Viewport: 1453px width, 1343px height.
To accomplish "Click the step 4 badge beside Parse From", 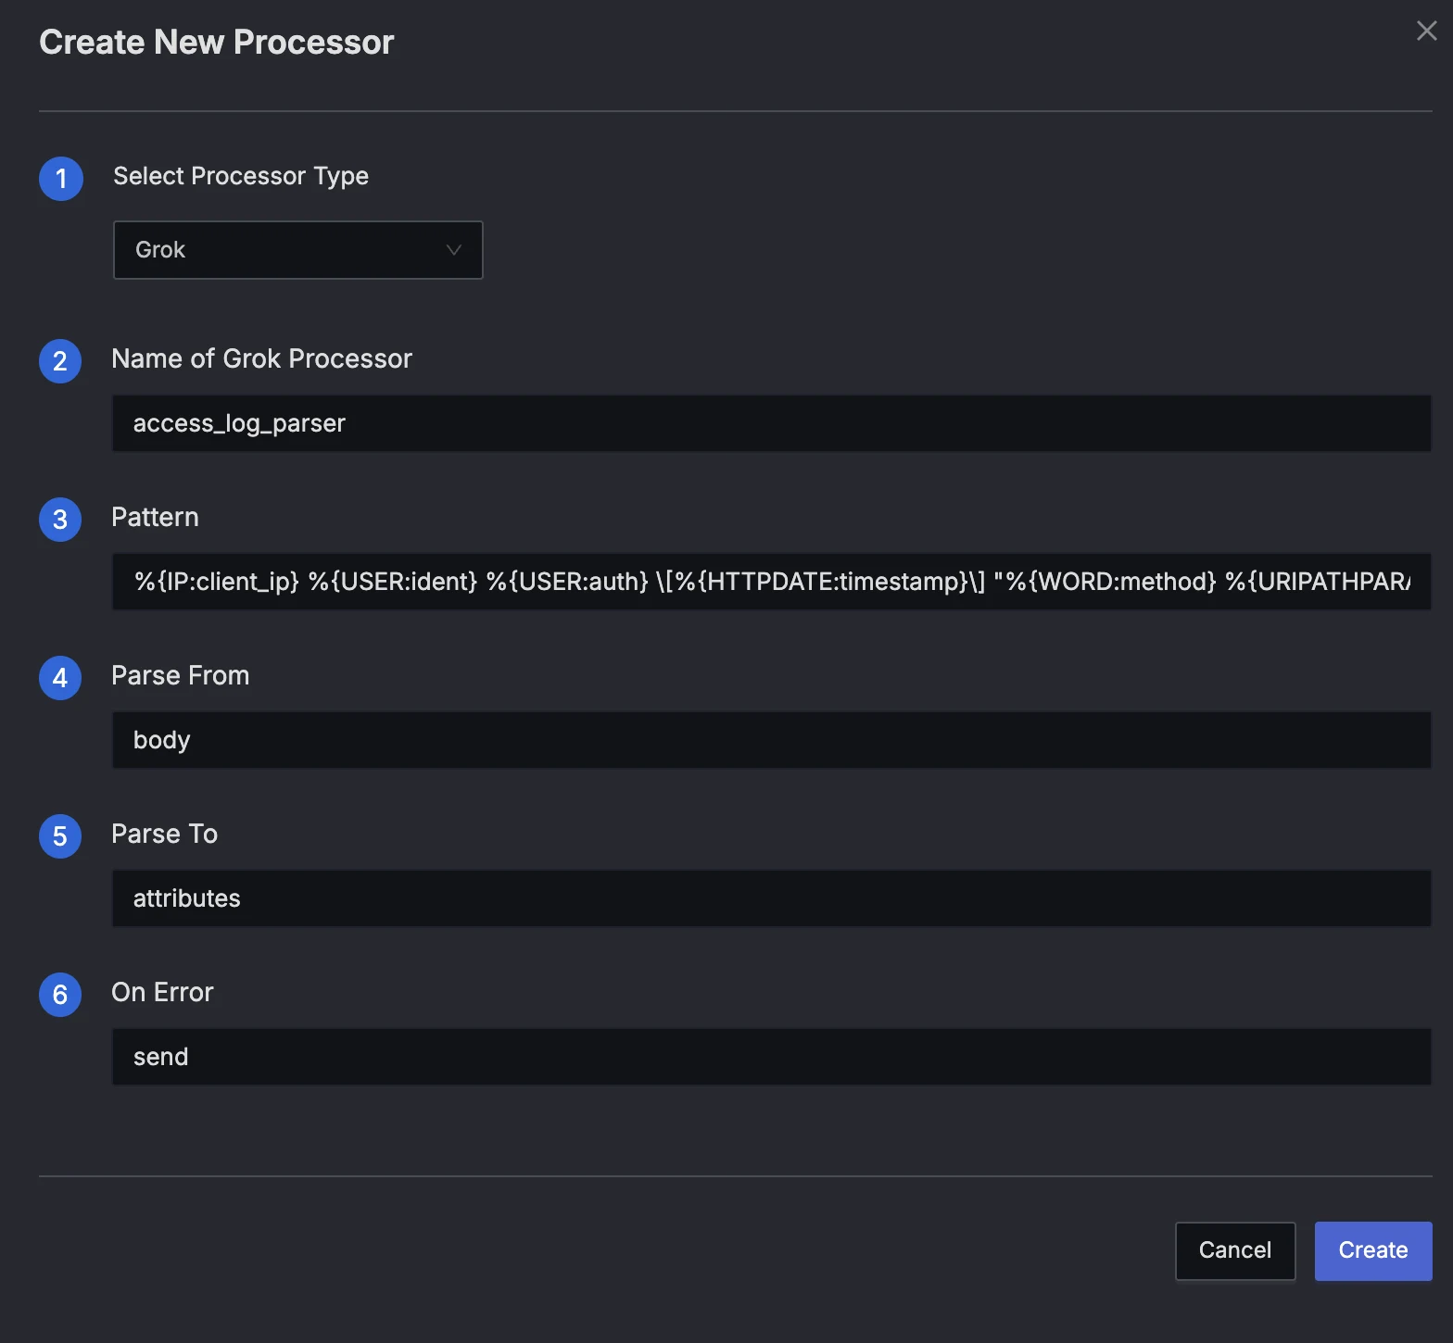I will tap(60, 678).
